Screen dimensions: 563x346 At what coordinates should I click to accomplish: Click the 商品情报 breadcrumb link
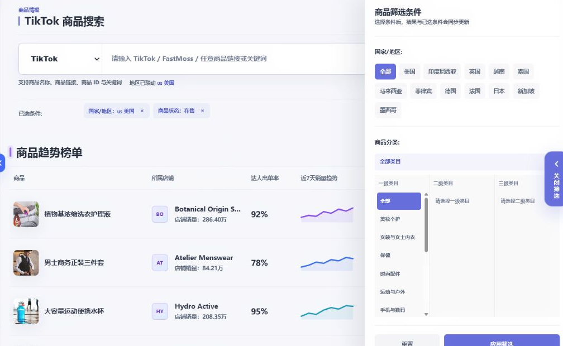click(x=28, y=10)
